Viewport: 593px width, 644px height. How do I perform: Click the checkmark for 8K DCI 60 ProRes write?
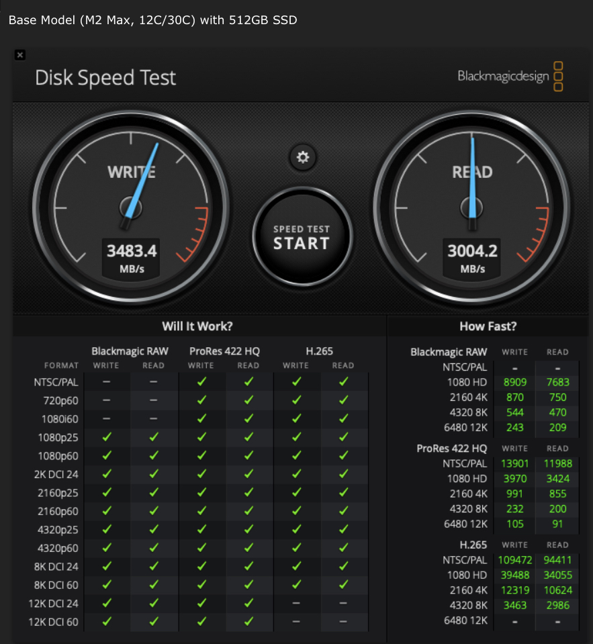point(201,585)
